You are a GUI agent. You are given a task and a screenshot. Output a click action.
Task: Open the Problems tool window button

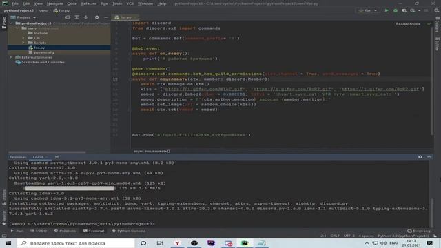click(x=65, y=231)
